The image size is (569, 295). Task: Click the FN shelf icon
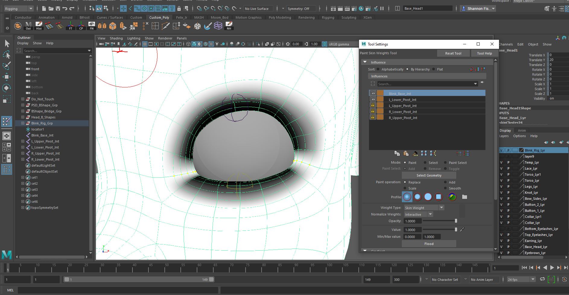point(92,26)
